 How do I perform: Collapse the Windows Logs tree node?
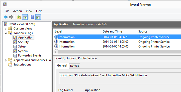coord(6,33)
